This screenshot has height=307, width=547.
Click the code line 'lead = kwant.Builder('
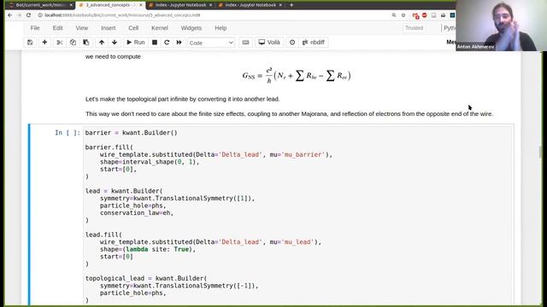click(x=124, y=191)
